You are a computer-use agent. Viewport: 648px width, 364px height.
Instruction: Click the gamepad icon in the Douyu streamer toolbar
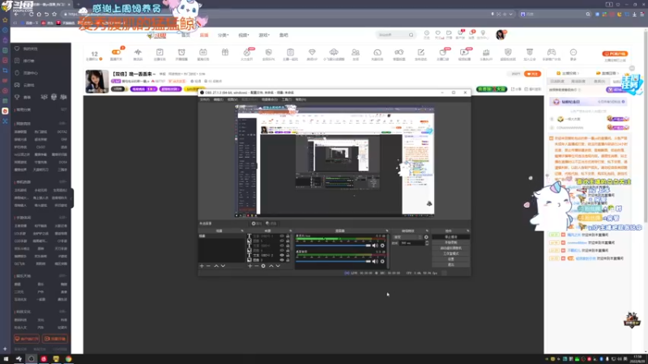point(552,53)
